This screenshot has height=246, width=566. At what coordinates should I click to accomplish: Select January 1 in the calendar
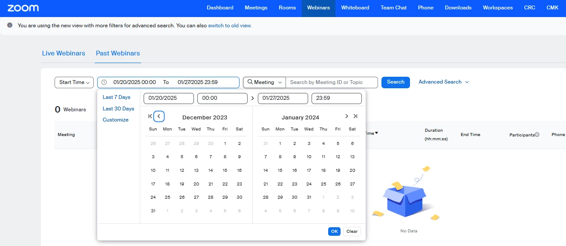point(280,144)
